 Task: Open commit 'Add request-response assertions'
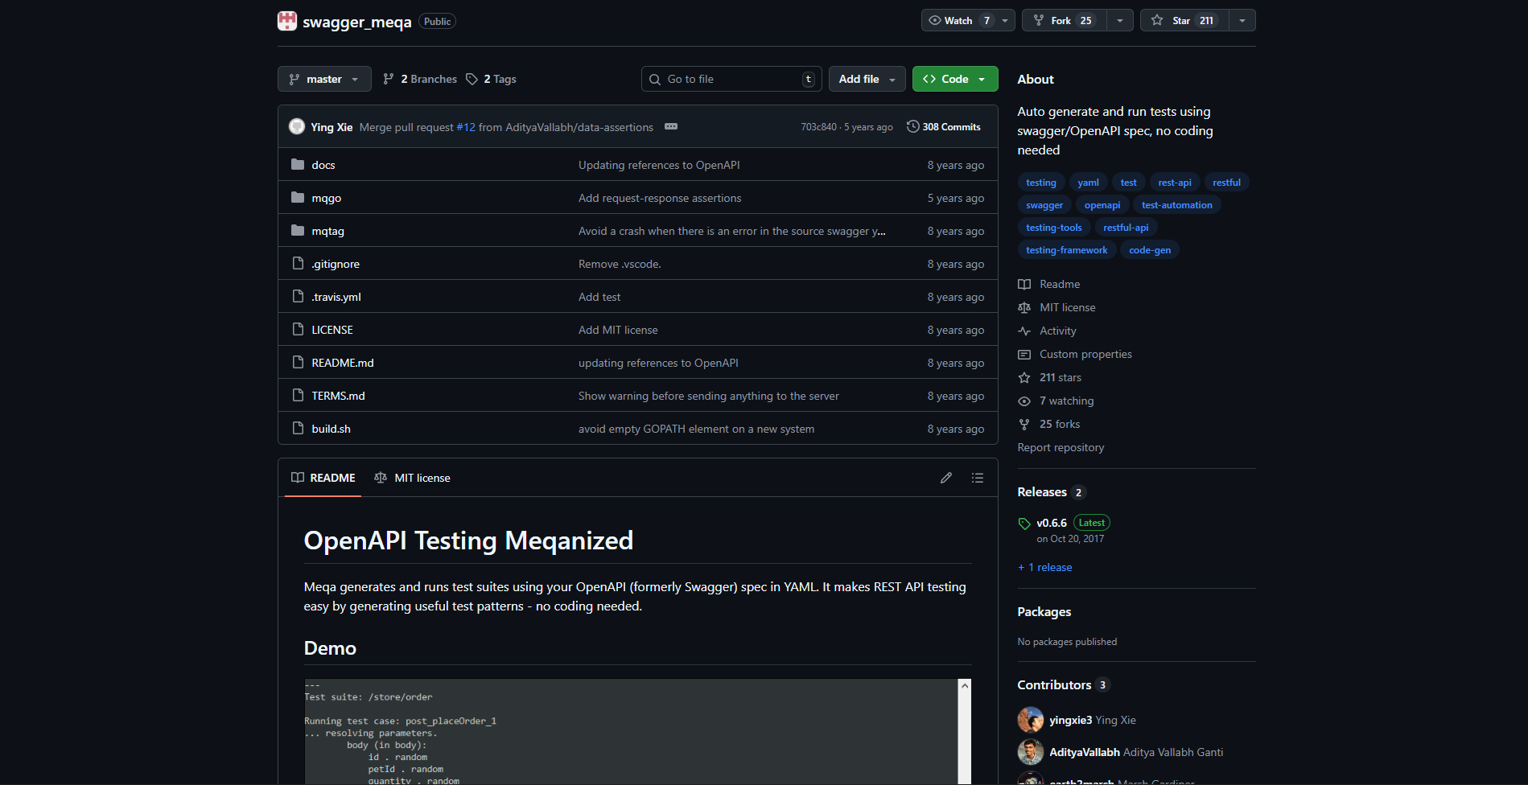click(x=660, y=198)
